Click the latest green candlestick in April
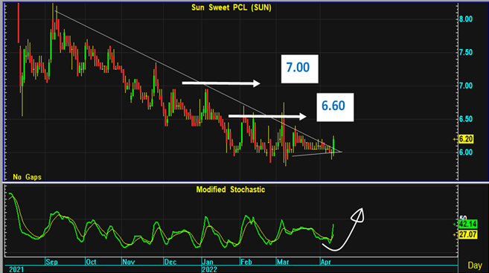The image size is (489, 273). 333,146
